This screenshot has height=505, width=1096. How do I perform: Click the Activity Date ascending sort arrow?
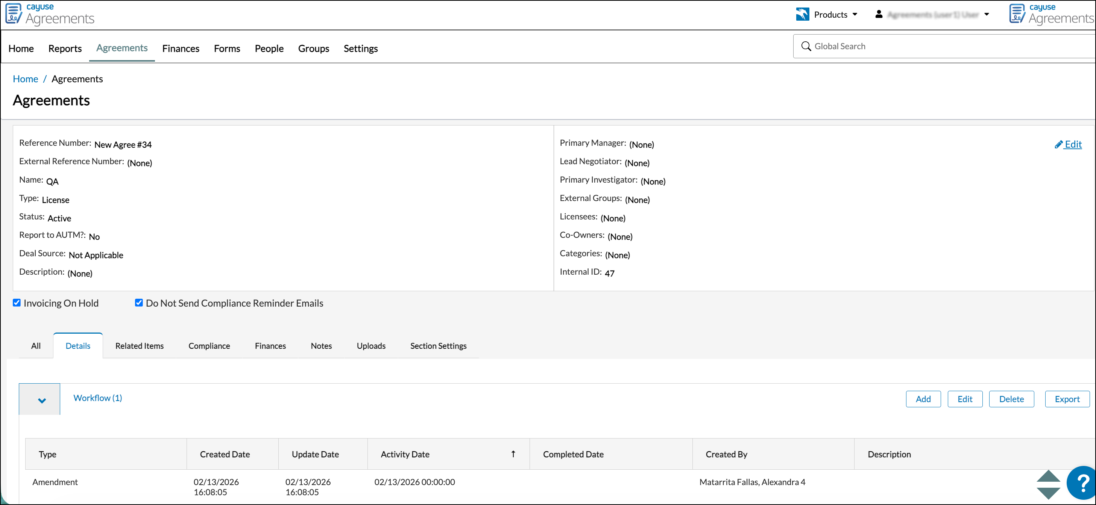(x=513, y=454)
